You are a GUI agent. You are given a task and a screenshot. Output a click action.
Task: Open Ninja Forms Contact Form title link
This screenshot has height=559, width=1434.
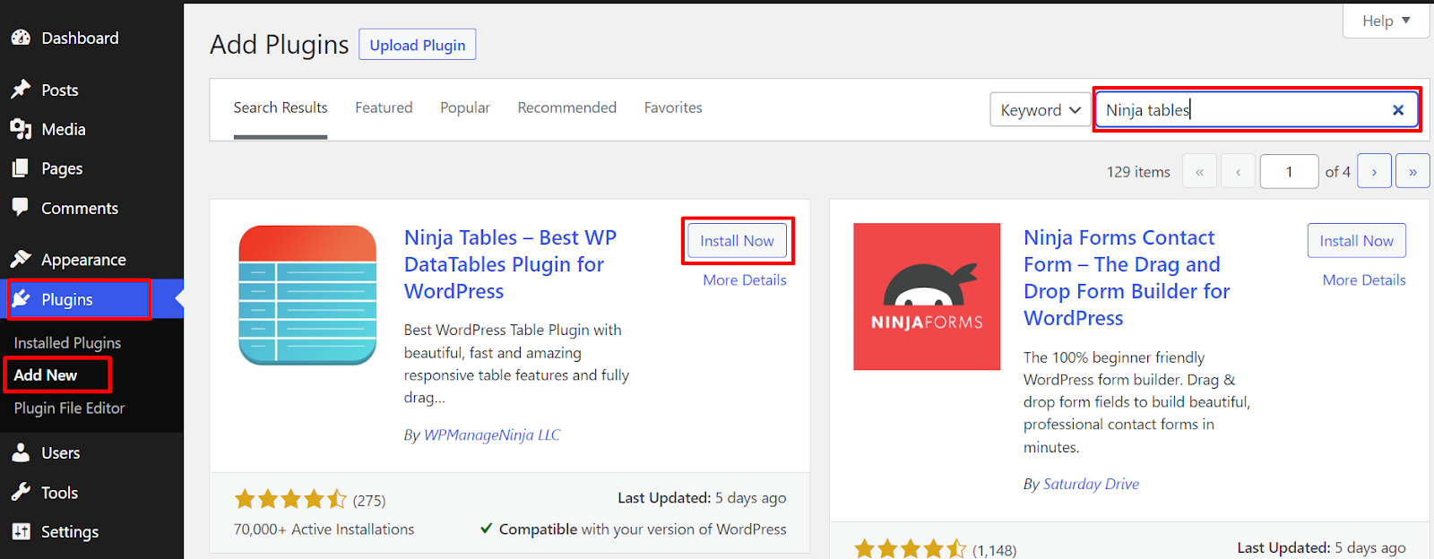(1127, 278)
